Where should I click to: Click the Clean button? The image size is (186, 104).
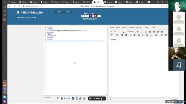[97, 99]
